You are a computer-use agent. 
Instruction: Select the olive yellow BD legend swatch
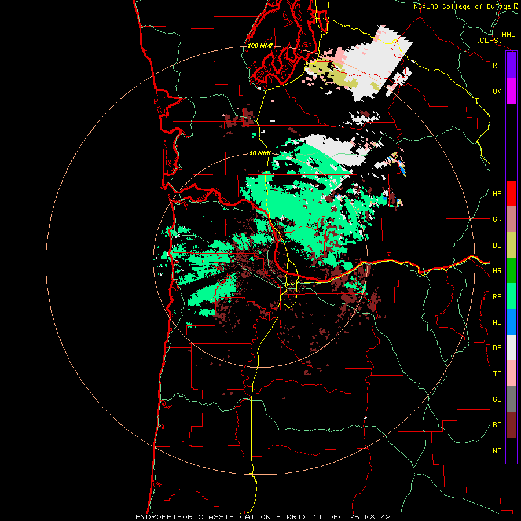click(x=511, y=245)
